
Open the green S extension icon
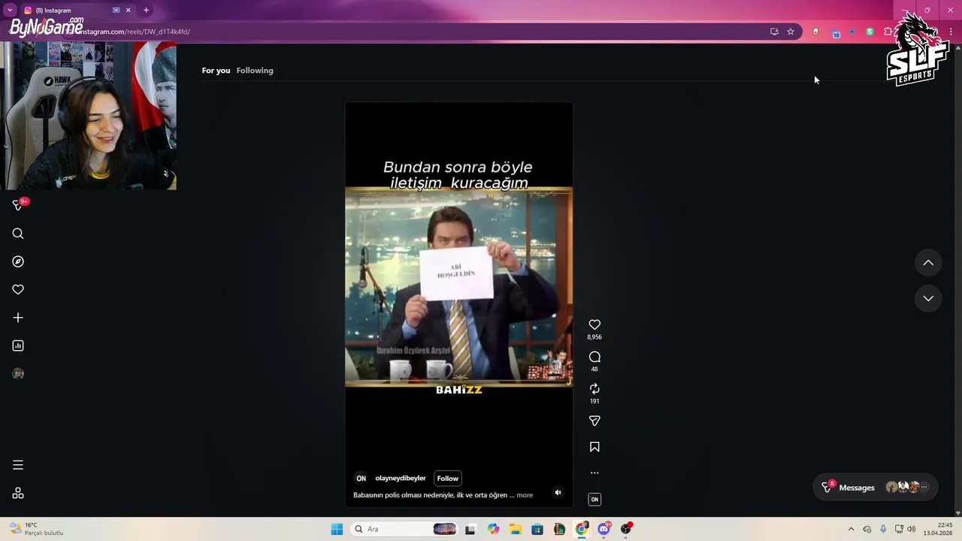tap(870, 32)
